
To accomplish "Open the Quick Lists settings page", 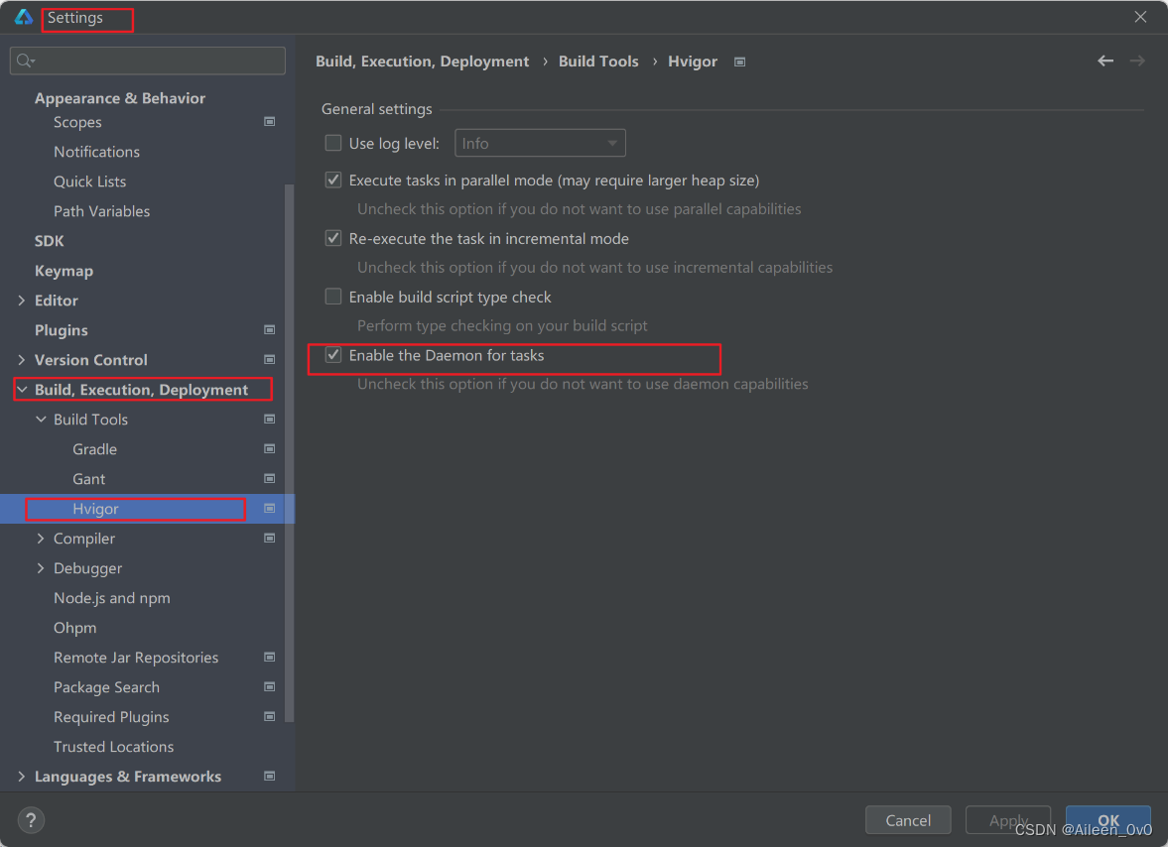I will point(89,181).
